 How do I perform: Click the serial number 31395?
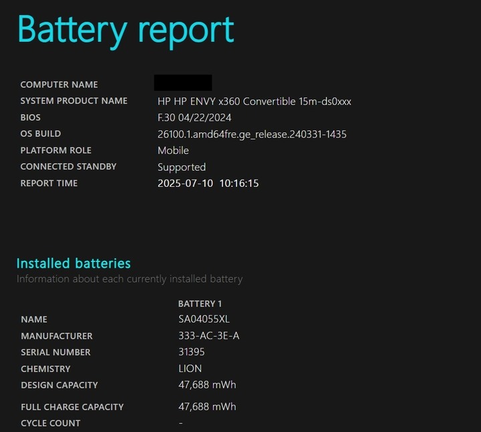click(x=192, y=352)
